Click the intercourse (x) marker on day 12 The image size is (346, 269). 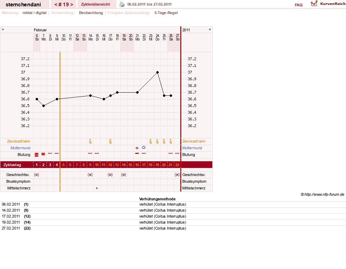pos(110,175)
